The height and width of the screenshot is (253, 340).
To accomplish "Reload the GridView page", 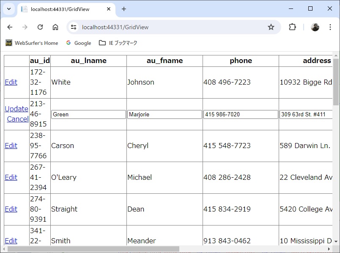I will [41, 27].
